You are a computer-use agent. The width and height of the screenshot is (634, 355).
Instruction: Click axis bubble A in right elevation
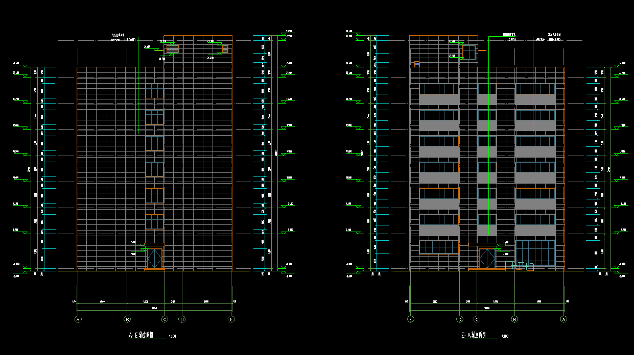(564, 319)
